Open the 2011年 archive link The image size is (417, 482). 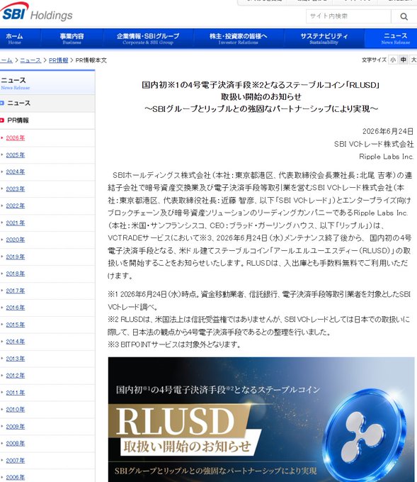click(x=16, y=393)
